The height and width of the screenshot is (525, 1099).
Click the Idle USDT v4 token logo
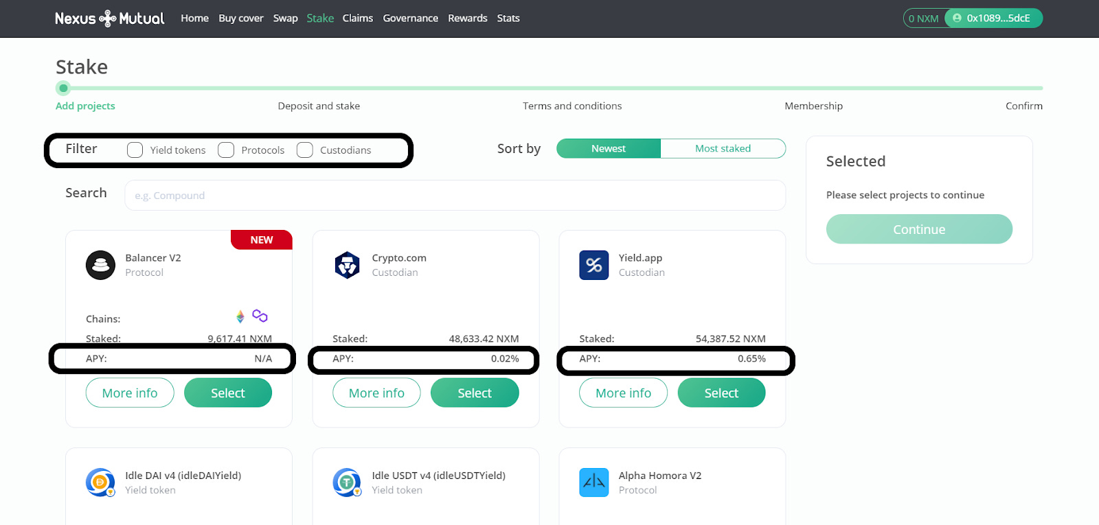coord(348,482)
